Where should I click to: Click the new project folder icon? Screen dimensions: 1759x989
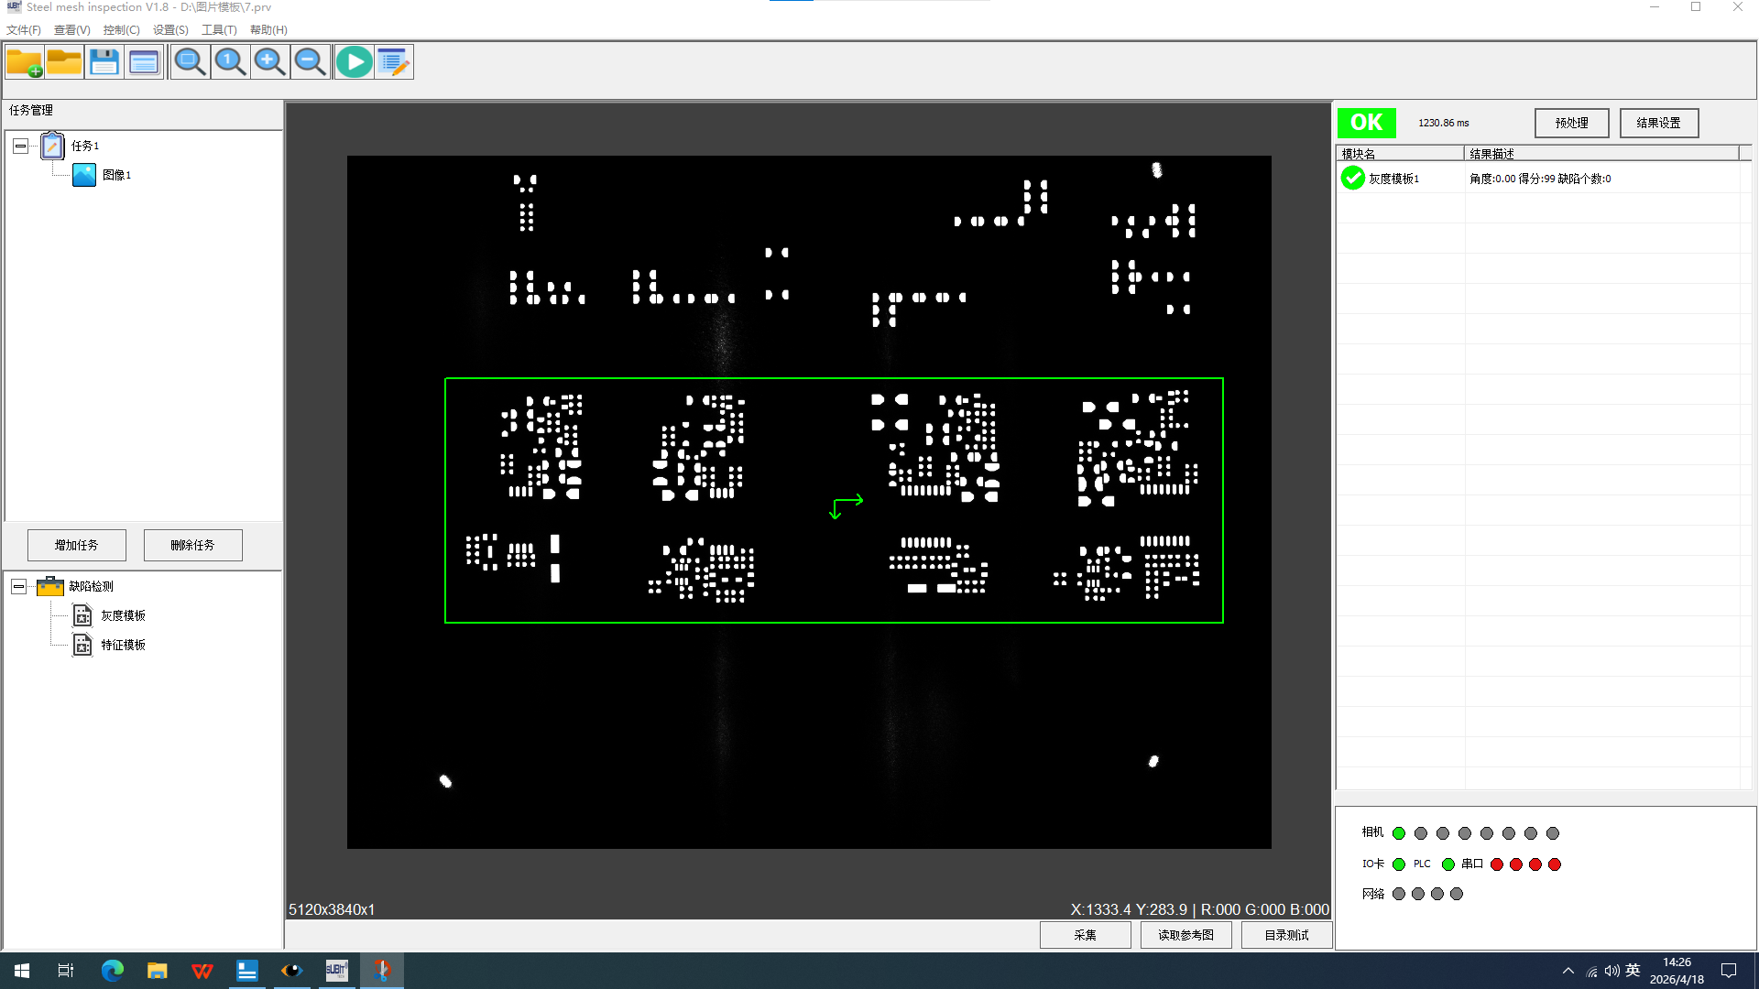[25, 62]
